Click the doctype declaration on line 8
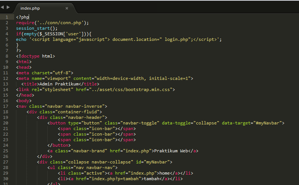The width and height of the screenshot is (299, 185). (x=35, y=56)
